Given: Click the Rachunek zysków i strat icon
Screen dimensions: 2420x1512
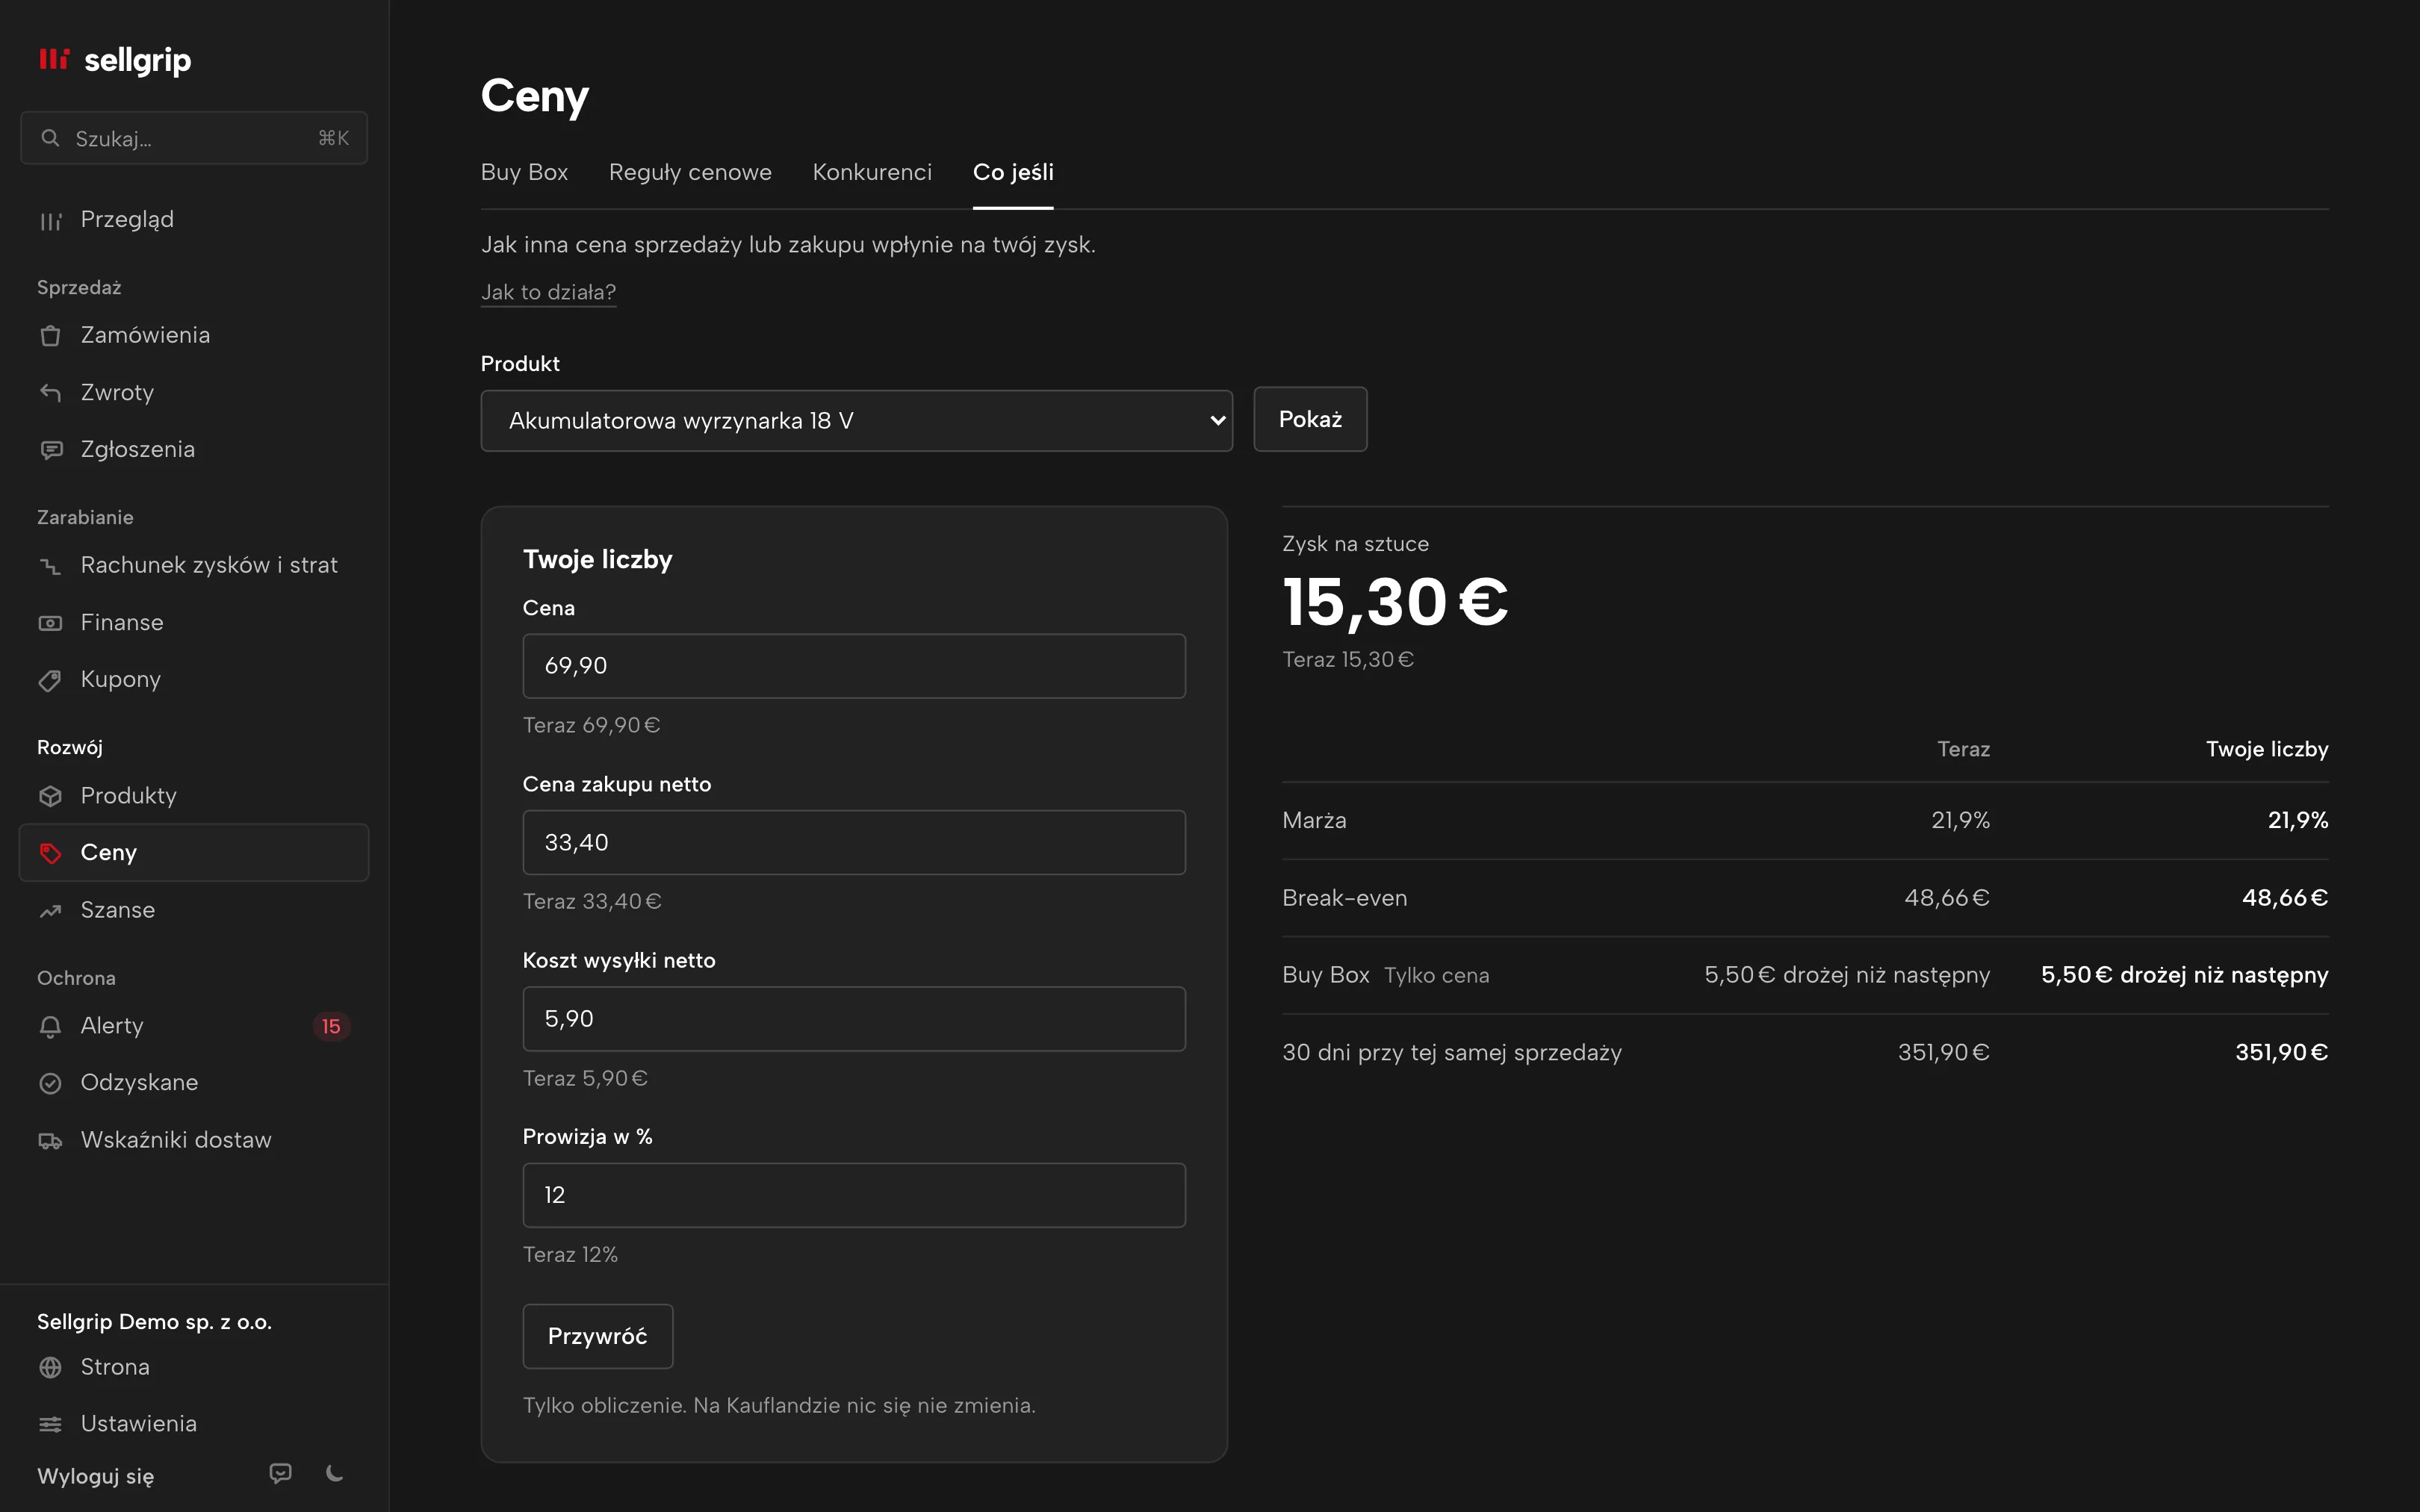Looking at the screenshot, I should pos(50,566).
